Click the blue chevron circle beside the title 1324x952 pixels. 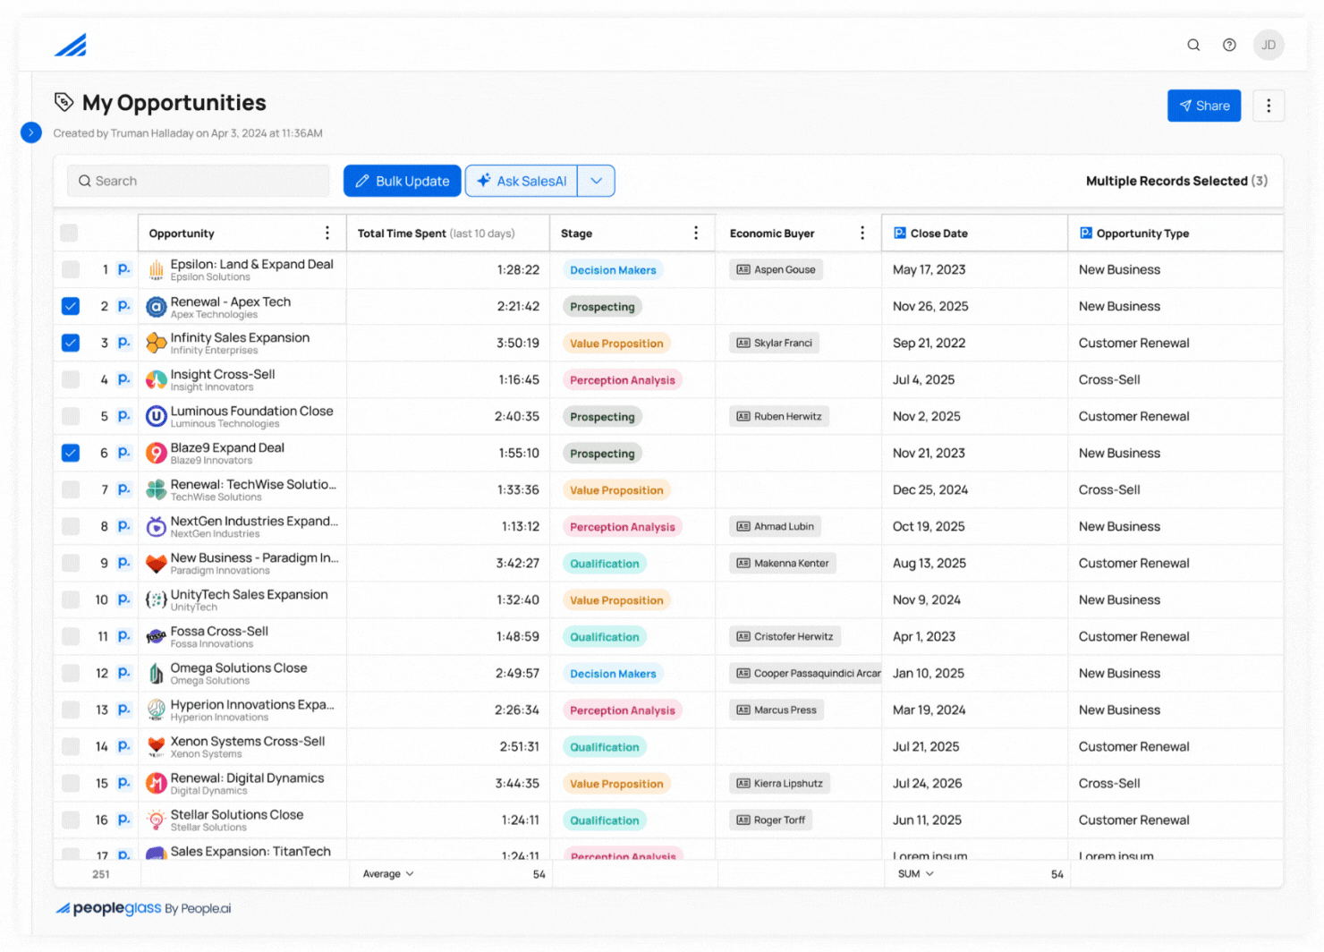pyautogui.click(x=30, y=132)
